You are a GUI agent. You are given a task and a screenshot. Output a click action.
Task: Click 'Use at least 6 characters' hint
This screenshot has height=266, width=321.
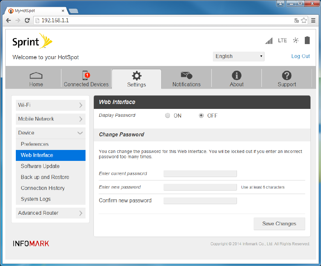(x=263, y=187)
